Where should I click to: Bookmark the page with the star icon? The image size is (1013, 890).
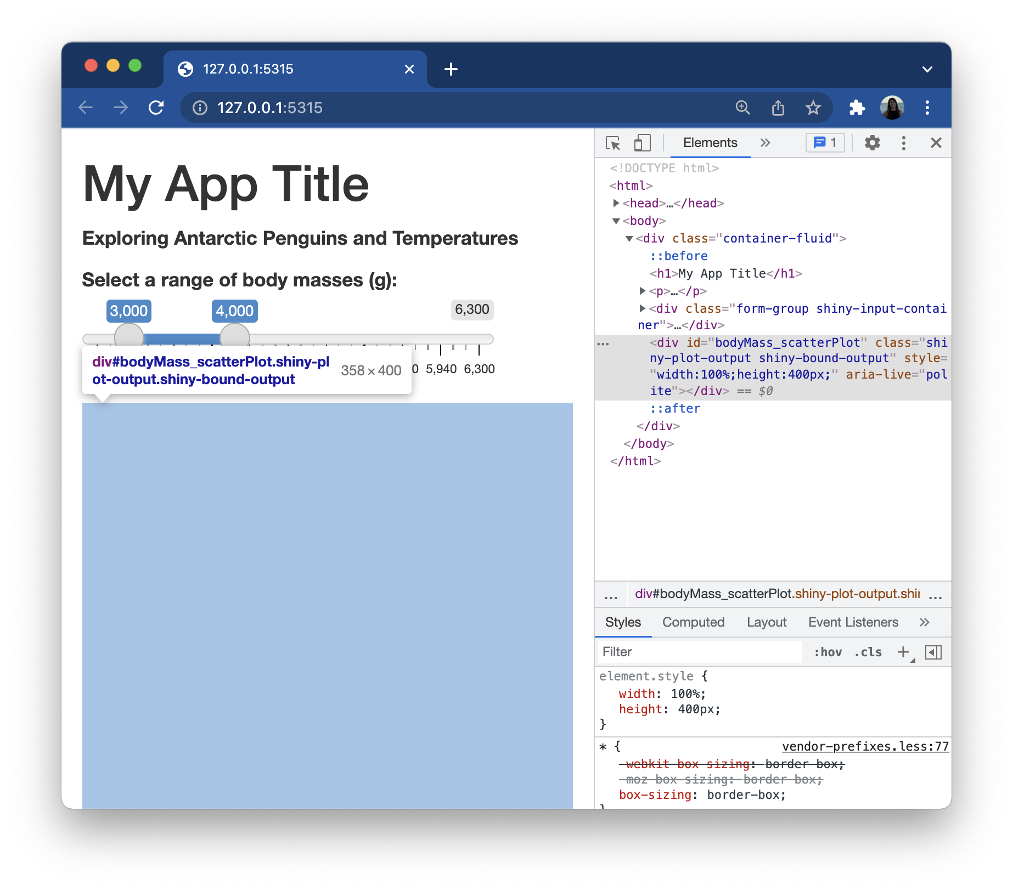coord(813,108)
